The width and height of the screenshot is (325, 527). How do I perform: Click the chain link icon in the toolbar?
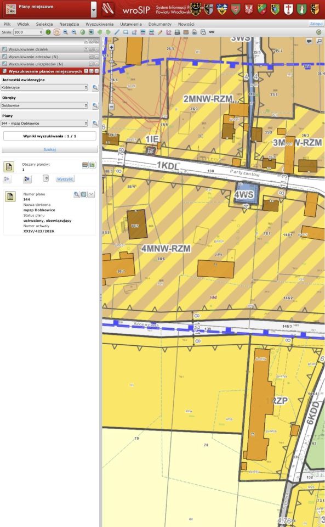(x=212, y=32)
